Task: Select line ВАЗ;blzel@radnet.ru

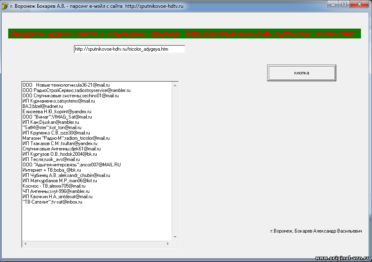Action: pyautogui.click(x=43, y=106)
